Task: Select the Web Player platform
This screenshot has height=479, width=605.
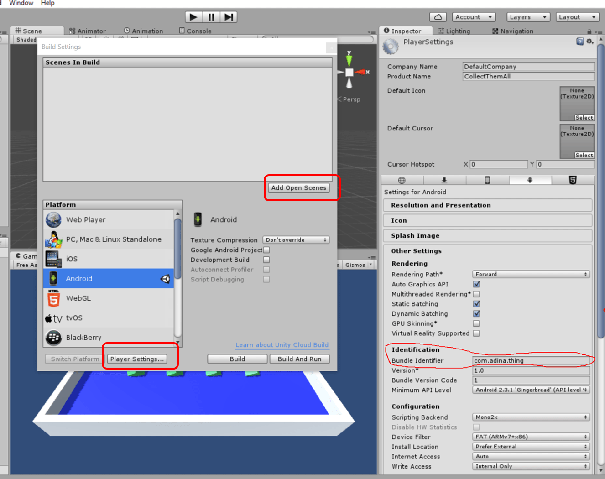Action: (109, 219)
